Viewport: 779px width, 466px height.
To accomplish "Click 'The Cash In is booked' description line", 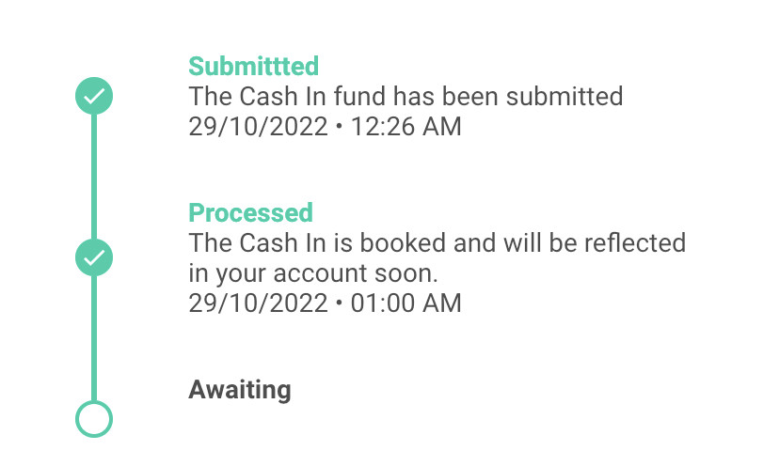I will click(x=437, y=243).
